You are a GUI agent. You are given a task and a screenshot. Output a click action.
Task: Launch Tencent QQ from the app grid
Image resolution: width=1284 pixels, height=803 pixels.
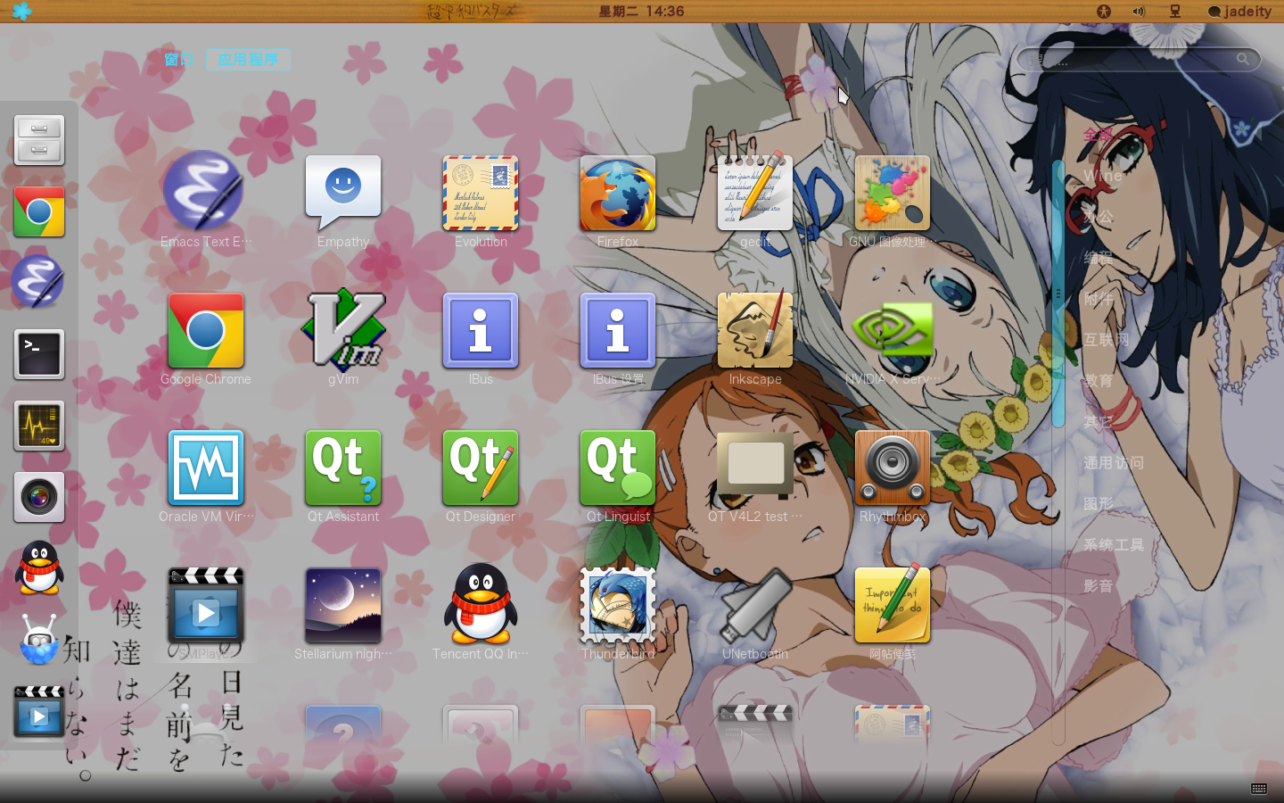(x=481, y=612)
